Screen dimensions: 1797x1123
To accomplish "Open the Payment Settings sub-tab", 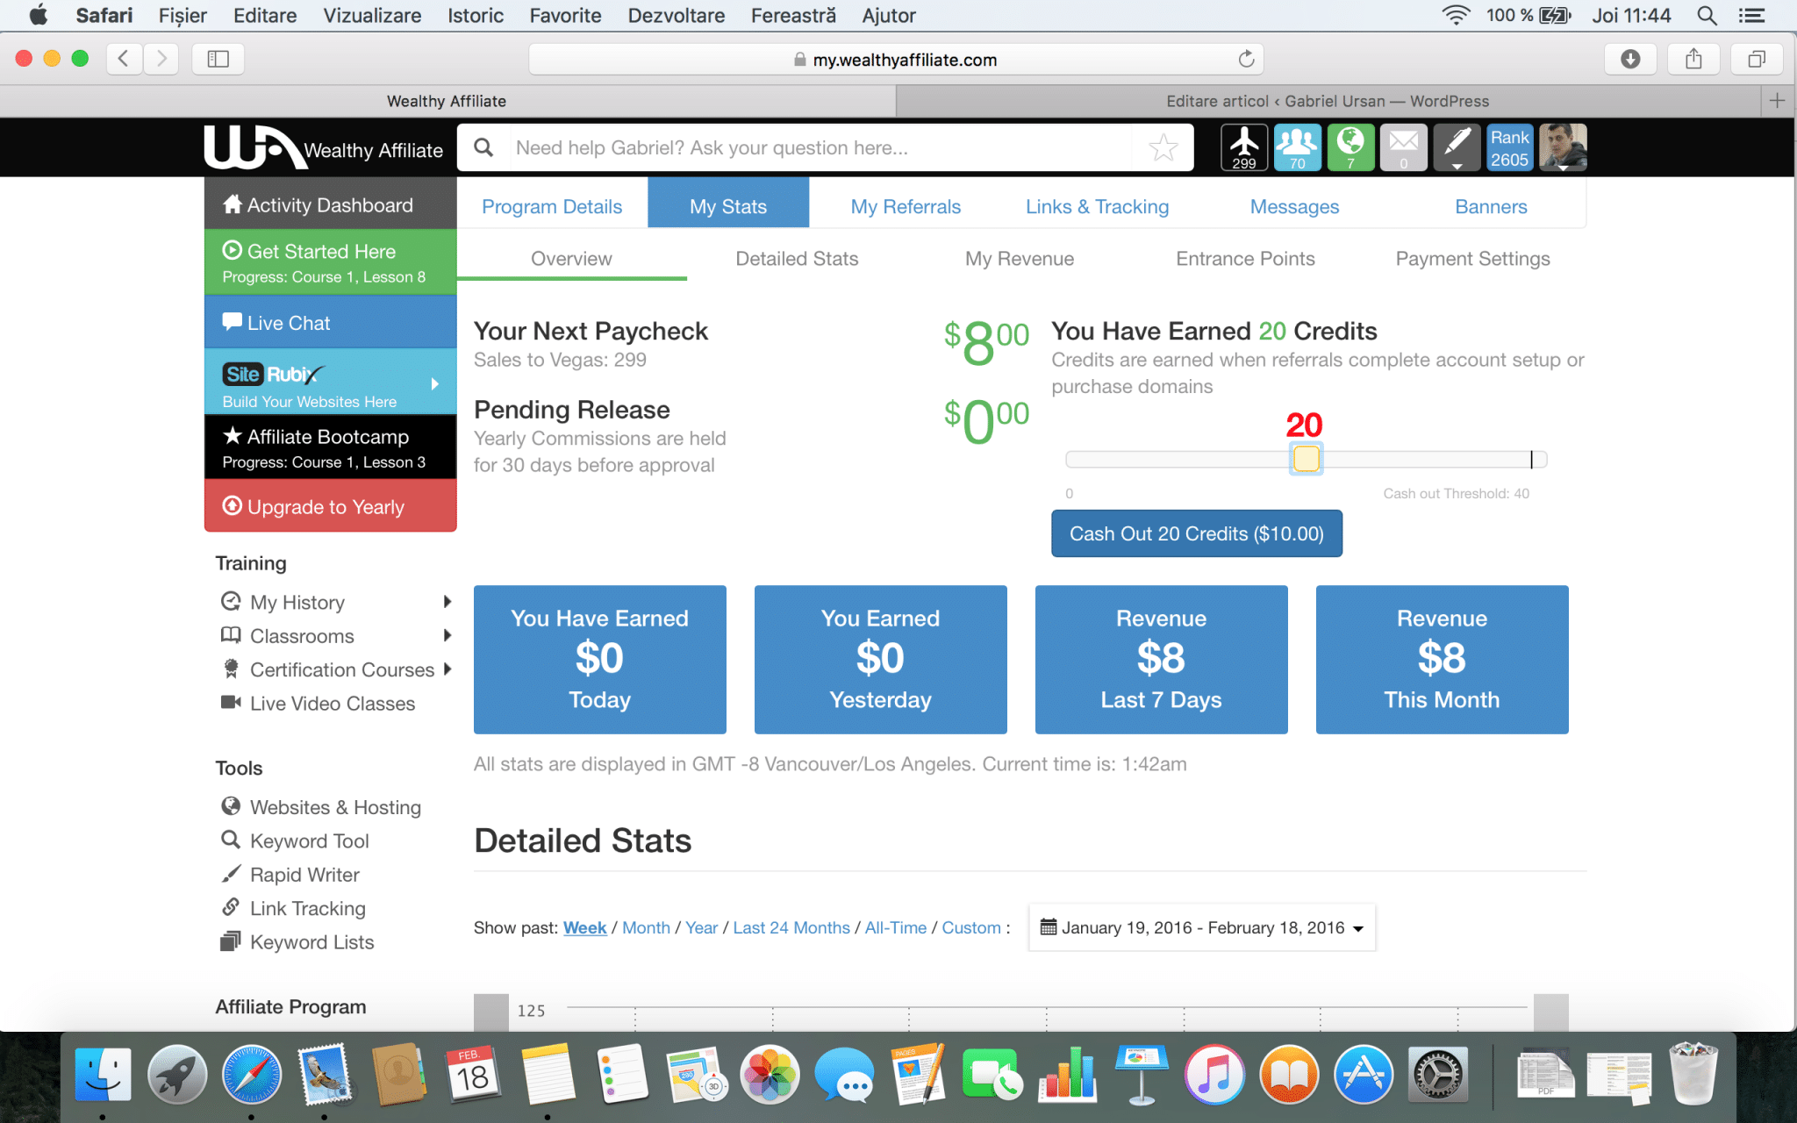I will (x=1472, y=258).
